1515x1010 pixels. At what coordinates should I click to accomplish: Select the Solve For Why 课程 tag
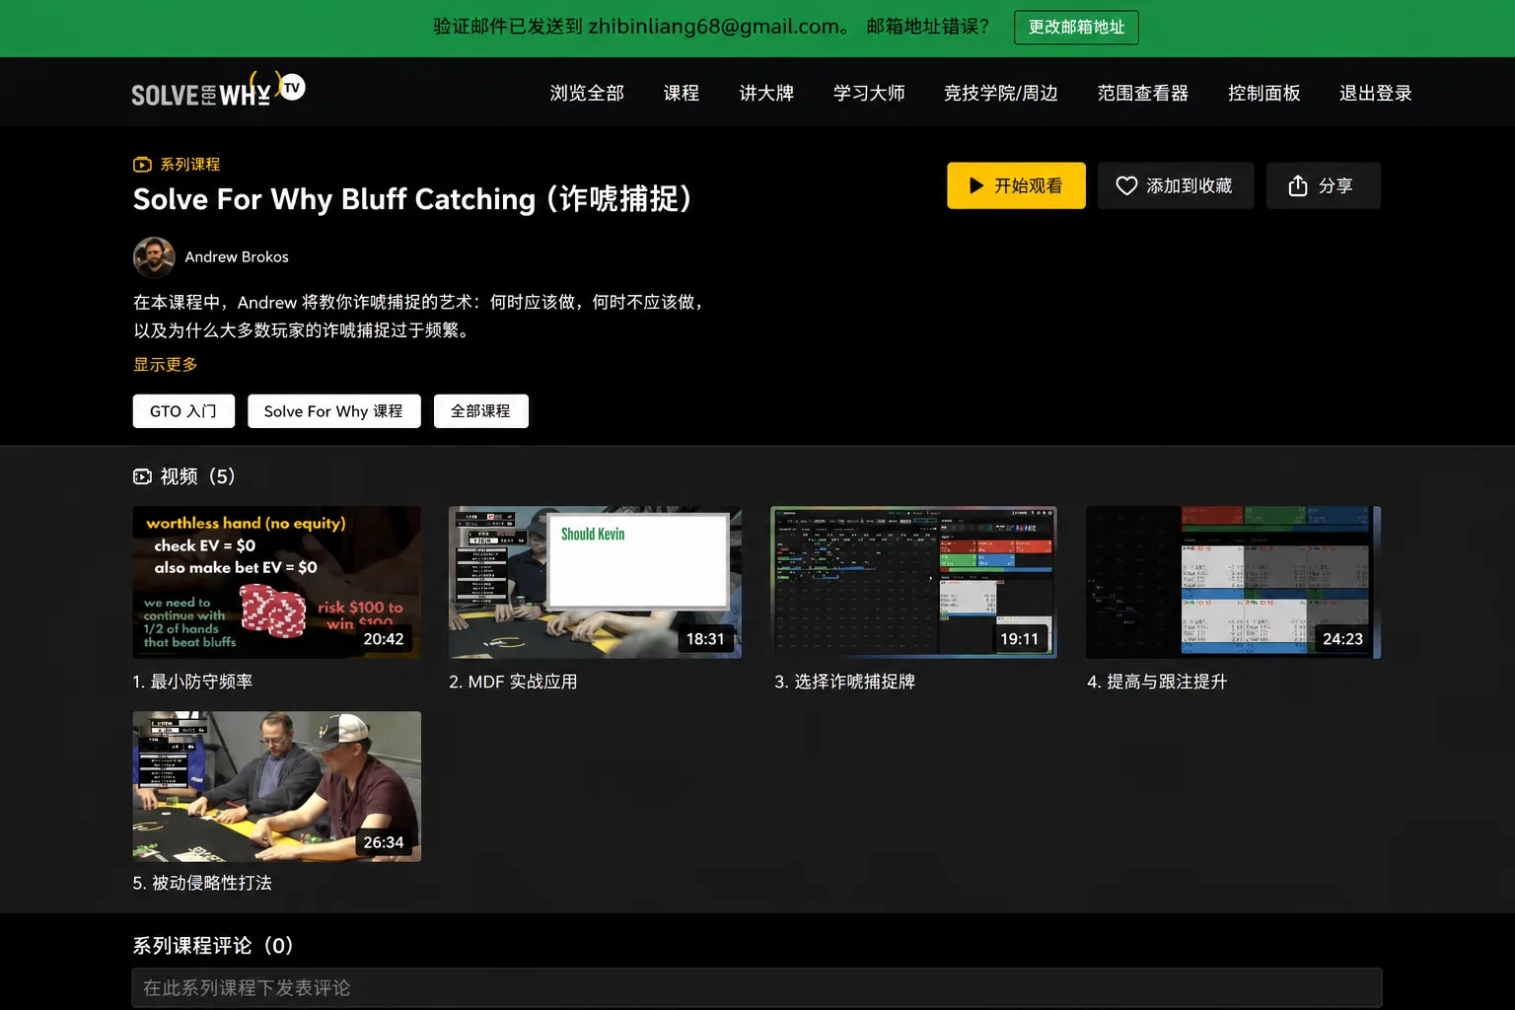(x=334, y=411)
